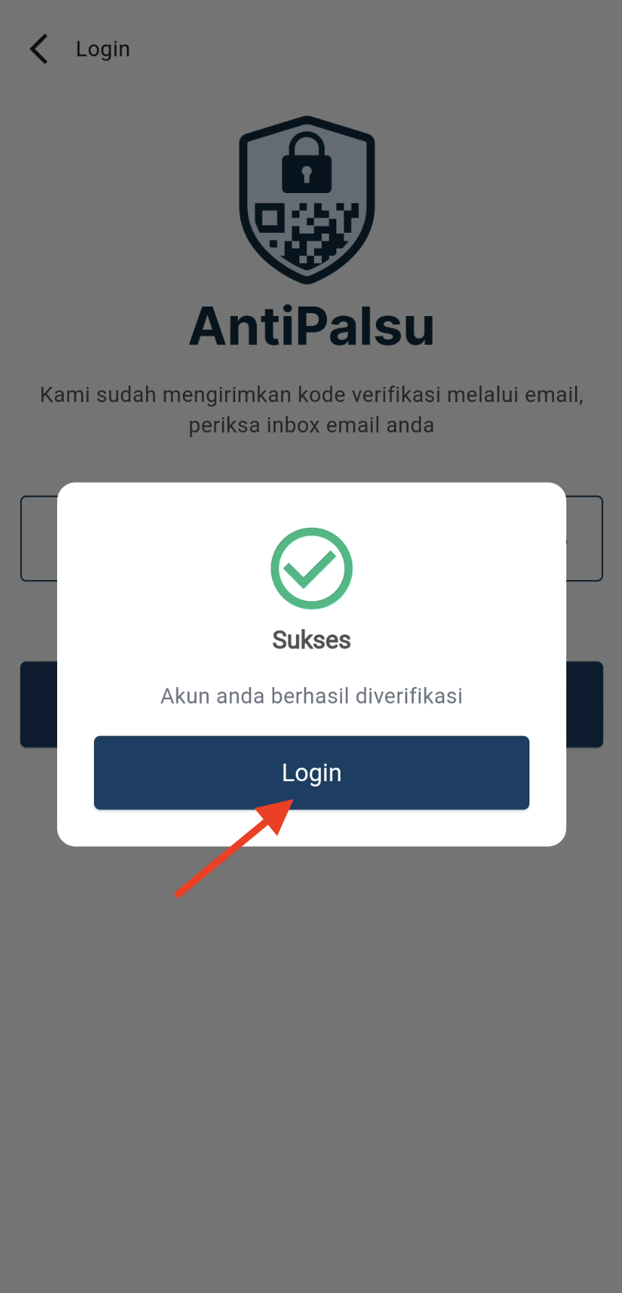
Task: Click the padlock inside the shield logo
Action: point(307,163)
